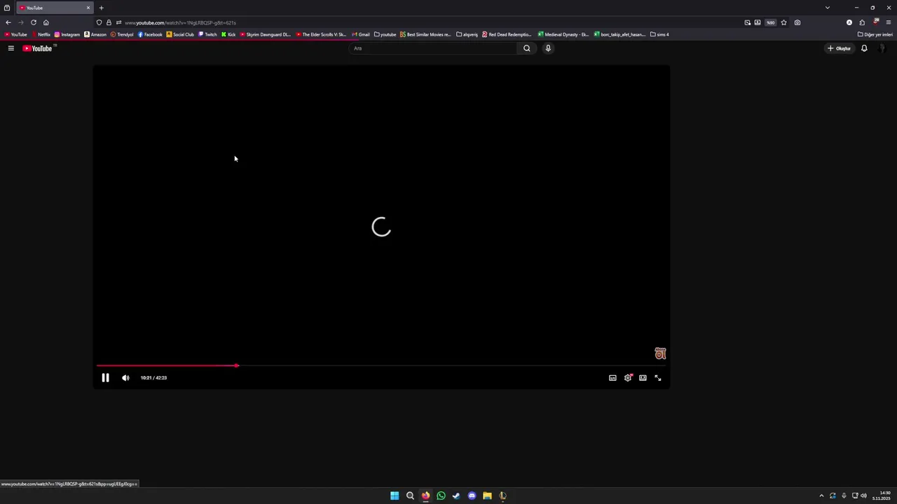Click the video progress bar scrubber handle

click(237, 365)
